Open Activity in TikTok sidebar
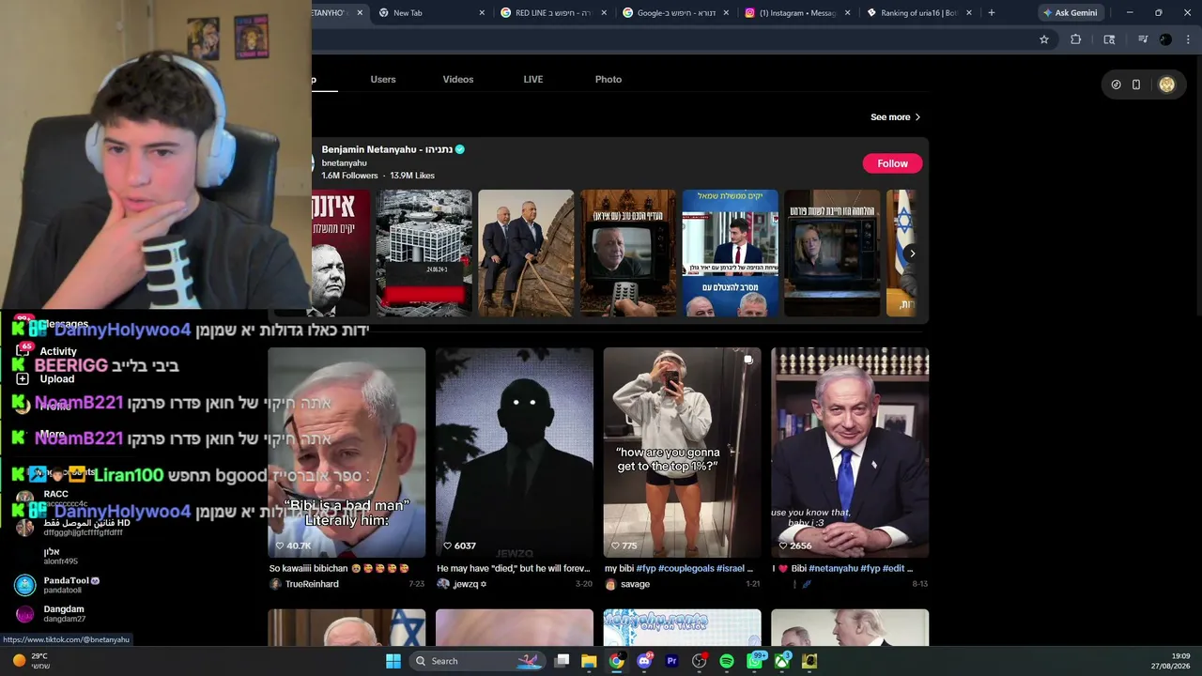The height and width of the screenshot is (676, 1202). click(x=58, y=351)
